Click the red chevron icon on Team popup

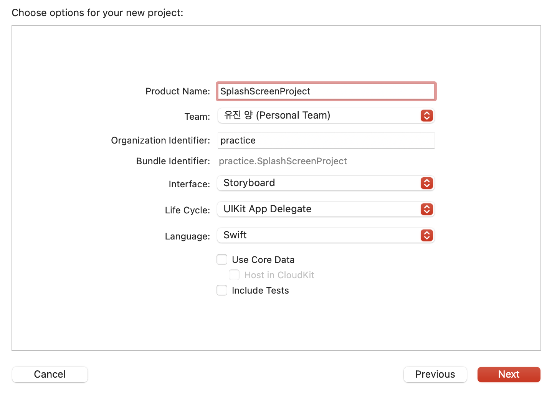426,116
